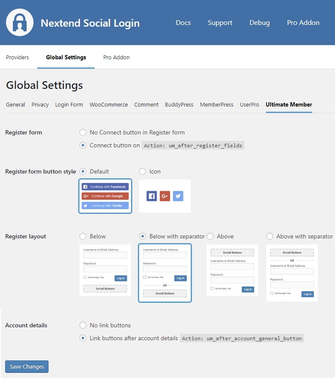The height and width of the screenshot is (378, 335).
Task: Choose the Icon button style radio option
Action: point(143,171)
